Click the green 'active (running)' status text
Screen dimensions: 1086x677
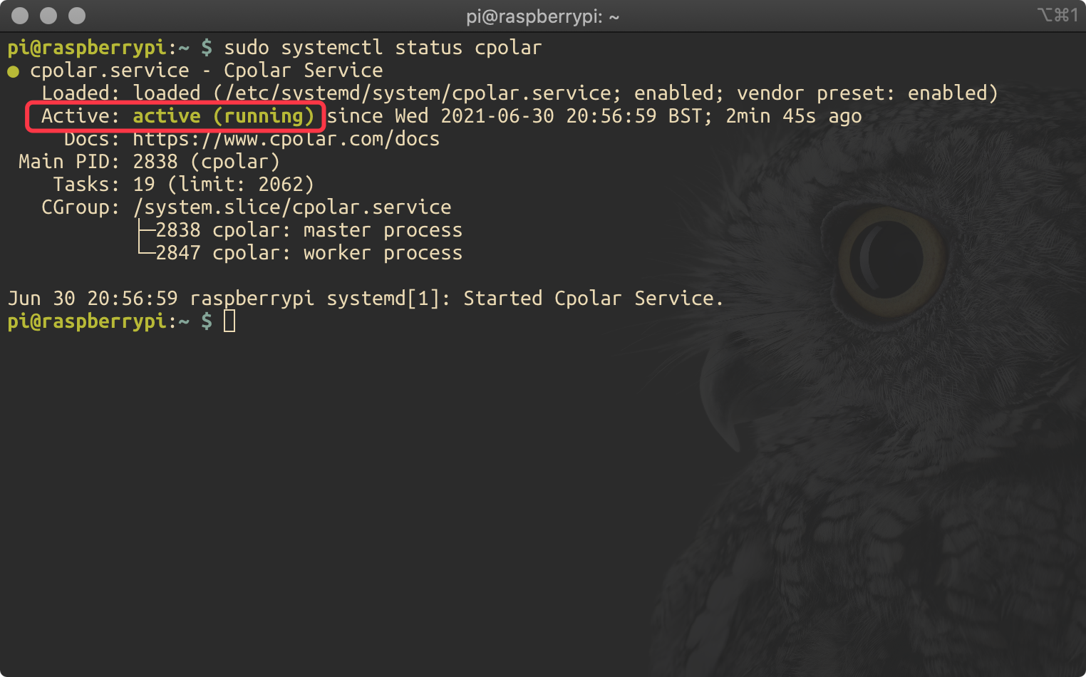[x=224, y=116]
